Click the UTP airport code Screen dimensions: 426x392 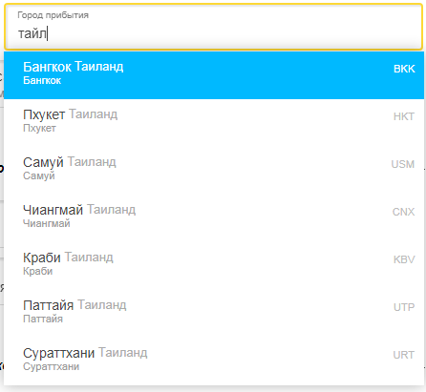pos(404,307)
